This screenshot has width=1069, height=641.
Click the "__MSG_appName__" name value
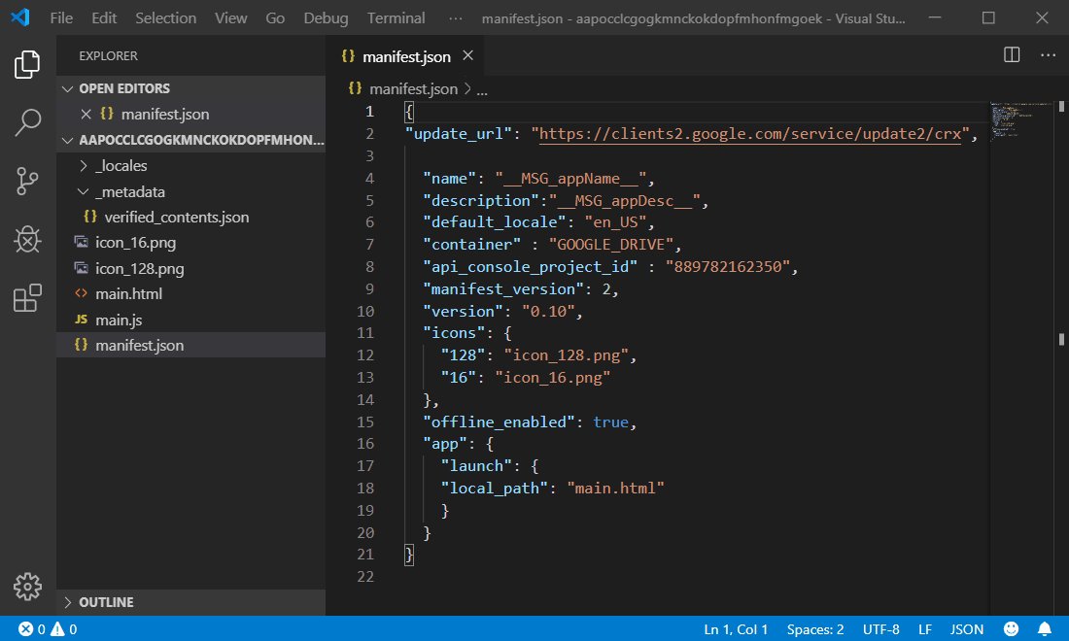pos(570,179)
